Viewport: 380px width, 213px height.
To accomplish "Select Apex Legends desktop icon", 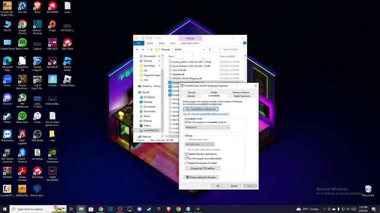I will click(x=23, y=137).
